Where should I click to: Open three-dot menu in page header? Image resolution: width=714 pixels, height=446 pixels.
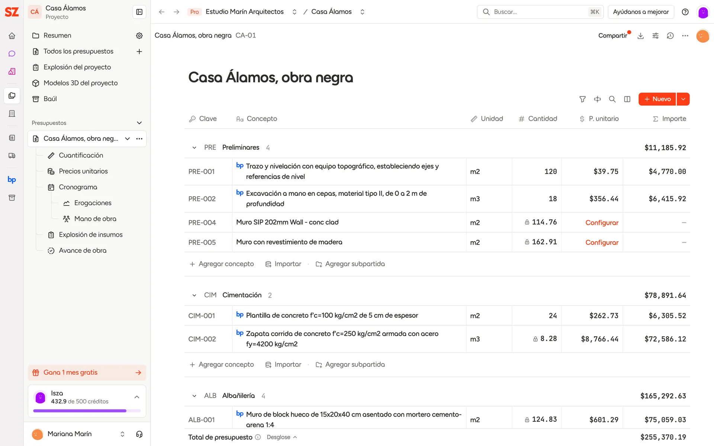(x=685, y=36)
